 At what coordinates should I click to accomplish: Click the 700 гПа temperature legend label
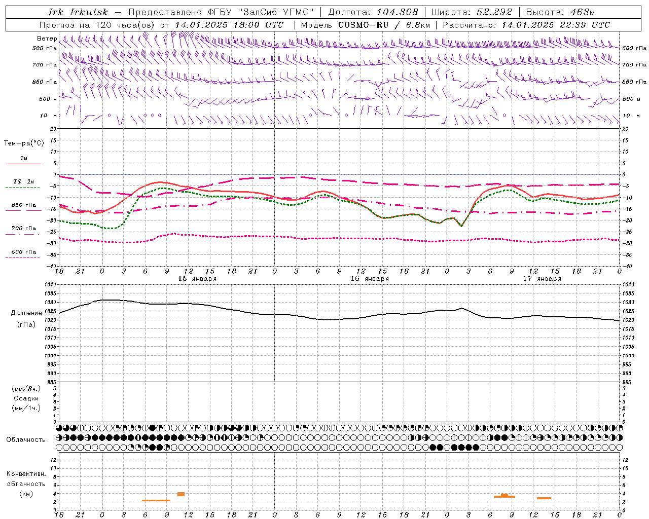24,228
